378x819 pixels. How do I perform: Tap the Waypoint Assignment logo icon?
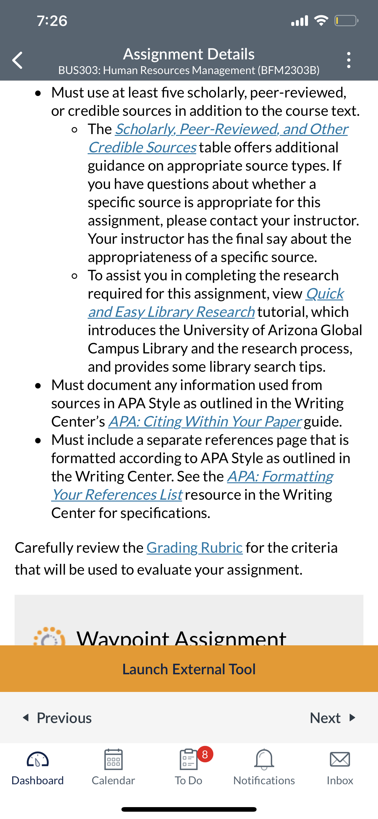(x=49, y=636)
